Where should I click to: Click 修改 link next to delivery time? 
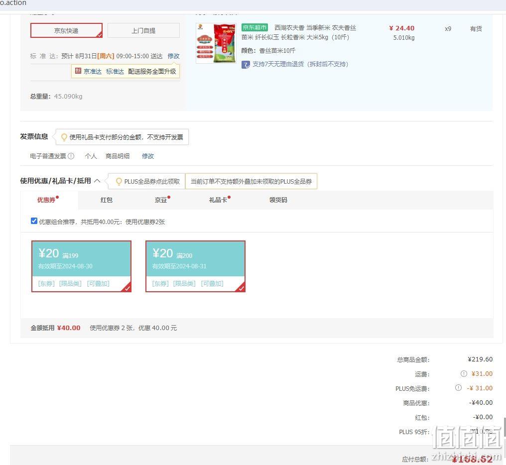point(173,56)
